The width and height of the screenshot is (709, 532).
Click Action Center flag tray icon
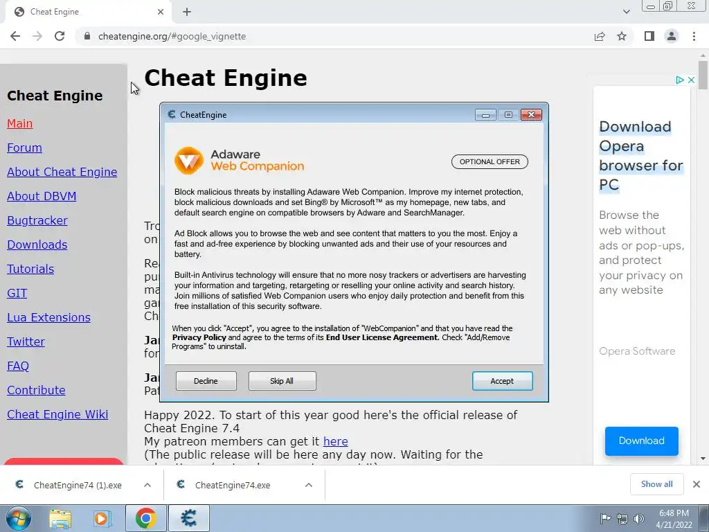605,518
